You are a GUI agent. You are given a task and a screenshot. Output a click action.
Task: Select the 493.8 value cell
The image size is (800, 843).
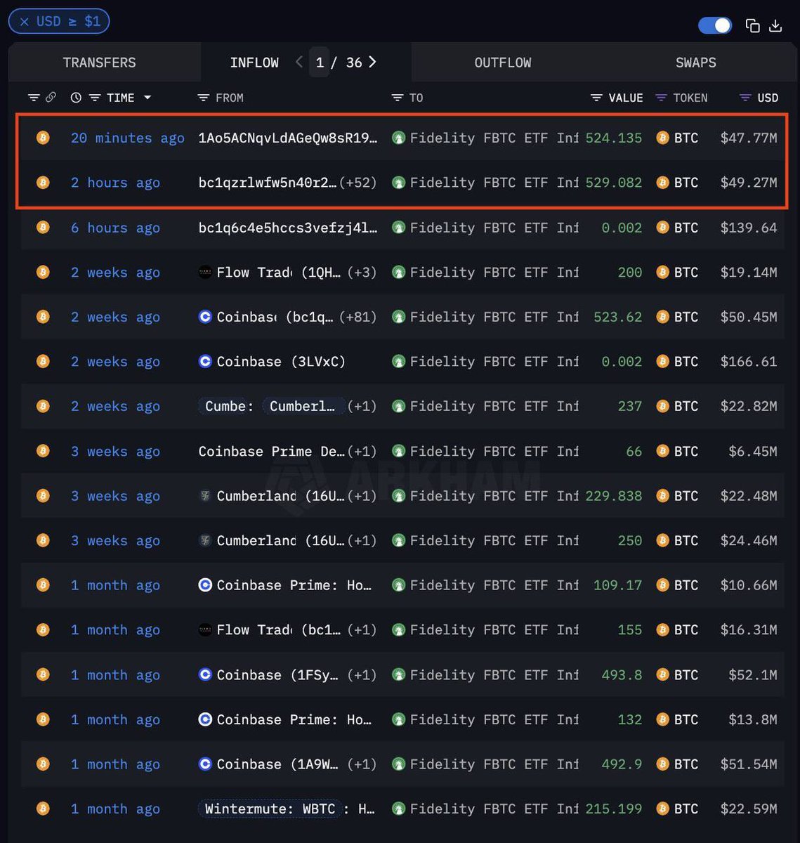(622, 675)
